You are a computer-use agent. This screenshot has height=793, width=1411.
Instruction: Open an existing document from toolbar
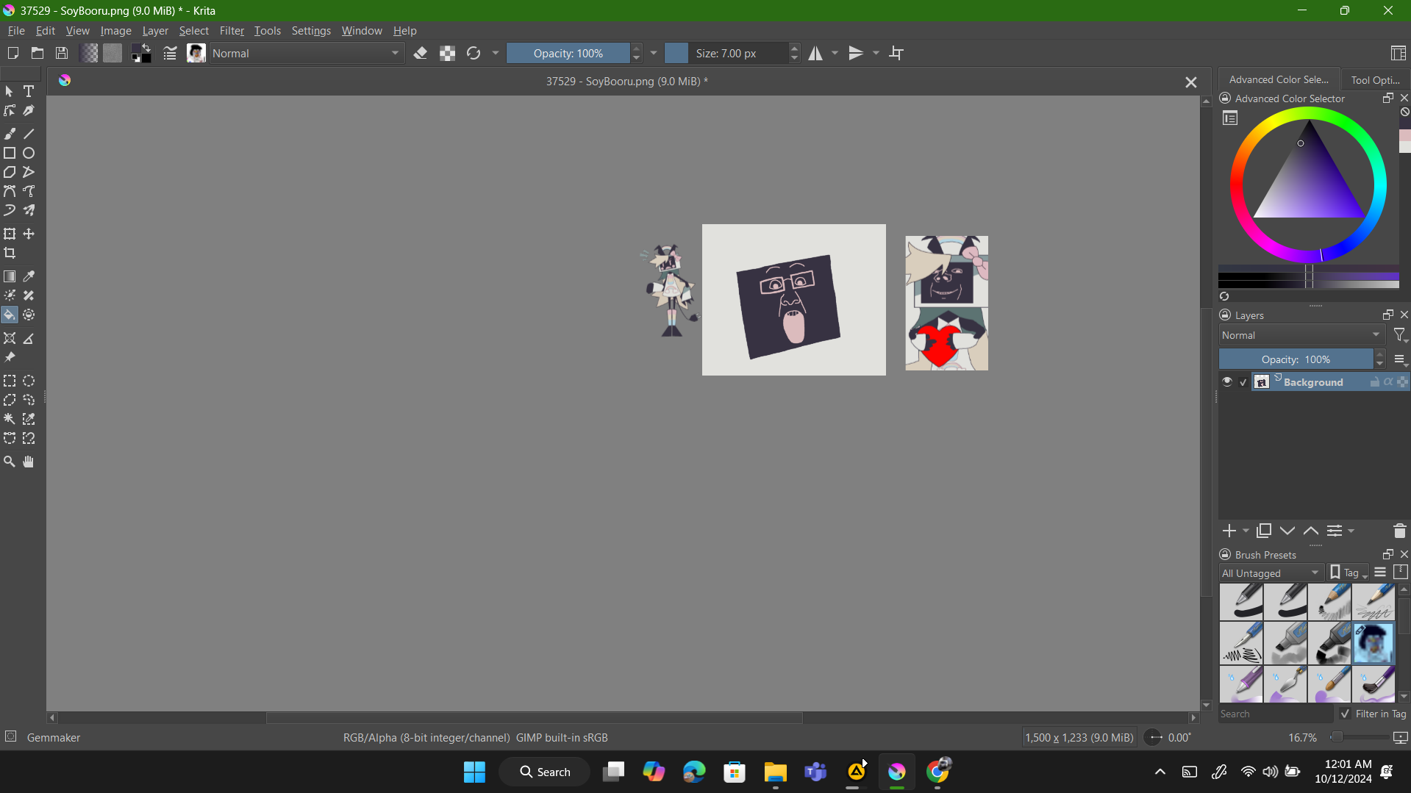coord(37,53)
